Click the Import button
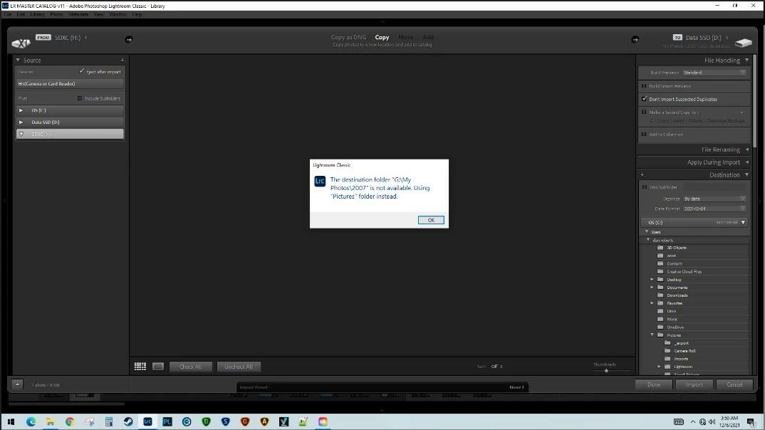 click(x=694, y=384)
